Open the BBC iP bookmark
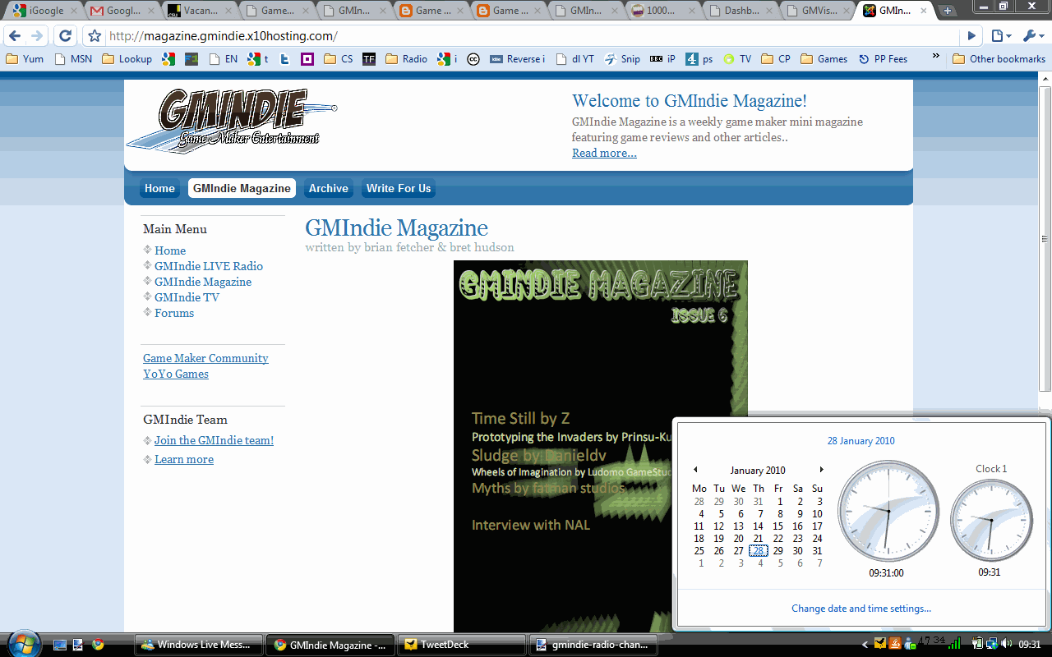The height and width of the screenshot is (657, 1052). 662,59
